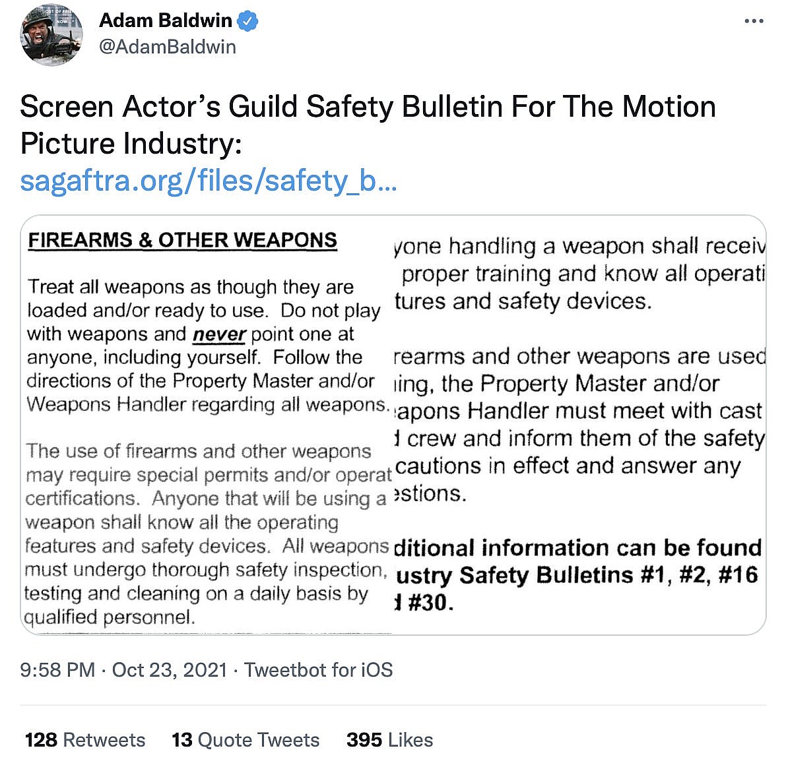Click the Adam Baldwin display name

166,20
